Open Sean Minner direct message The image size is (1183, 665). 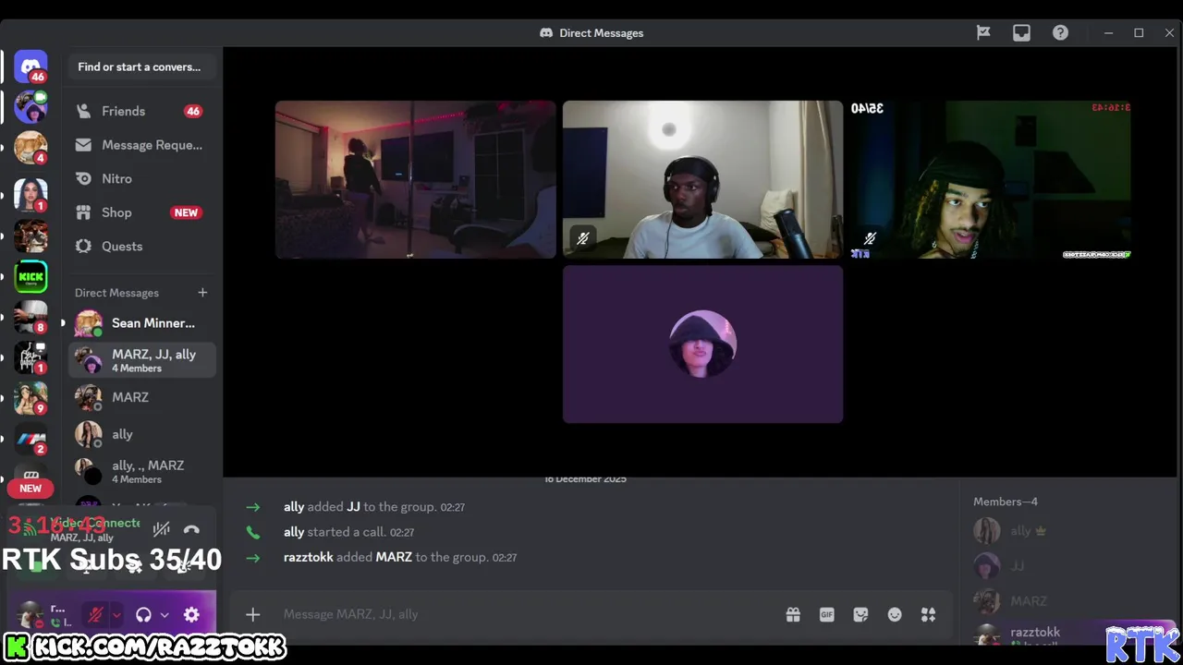pyautogui.click(x=142, y=323)
